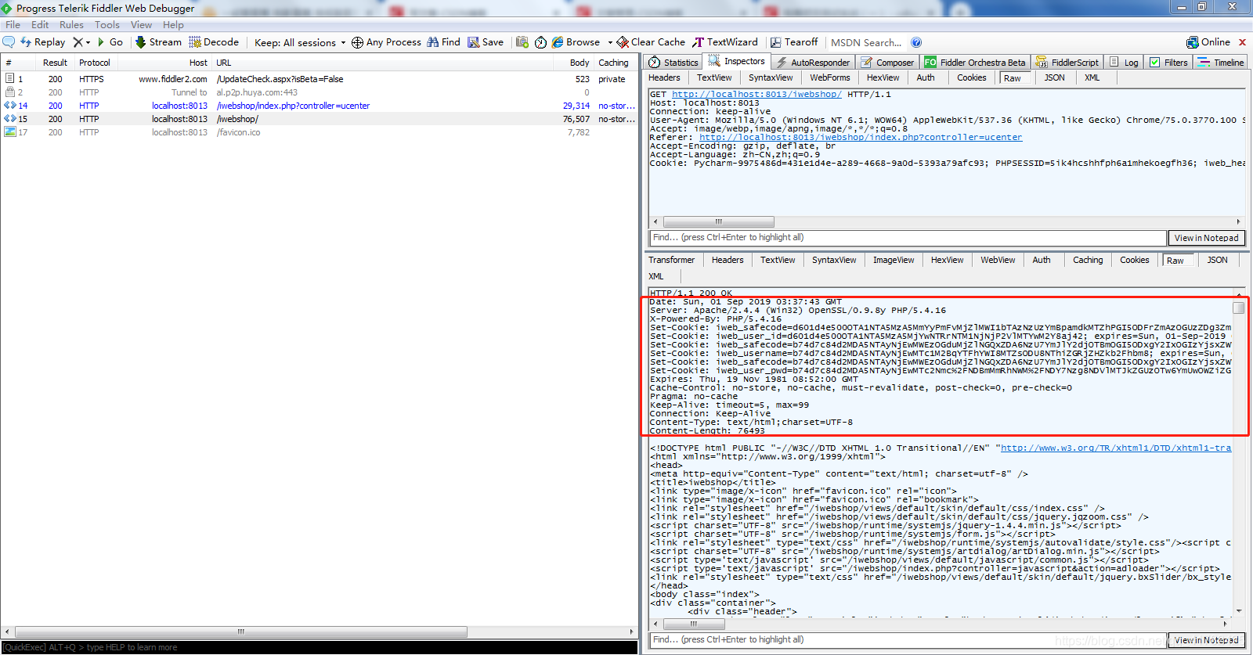This screenshot has height=655, width=1253.
Task: Open the Rules menu
Action: (71, 24)
